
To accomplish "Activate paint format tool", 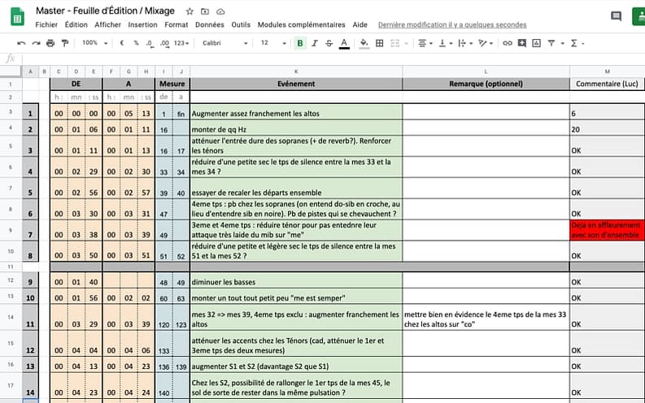I will 65,43.
